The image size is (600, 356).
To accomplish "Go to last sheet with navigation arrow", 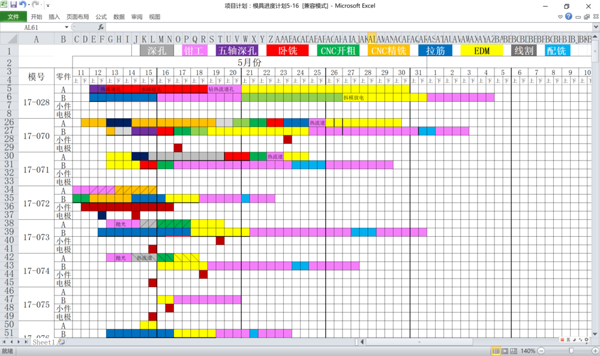I will (x=26, y=342).
